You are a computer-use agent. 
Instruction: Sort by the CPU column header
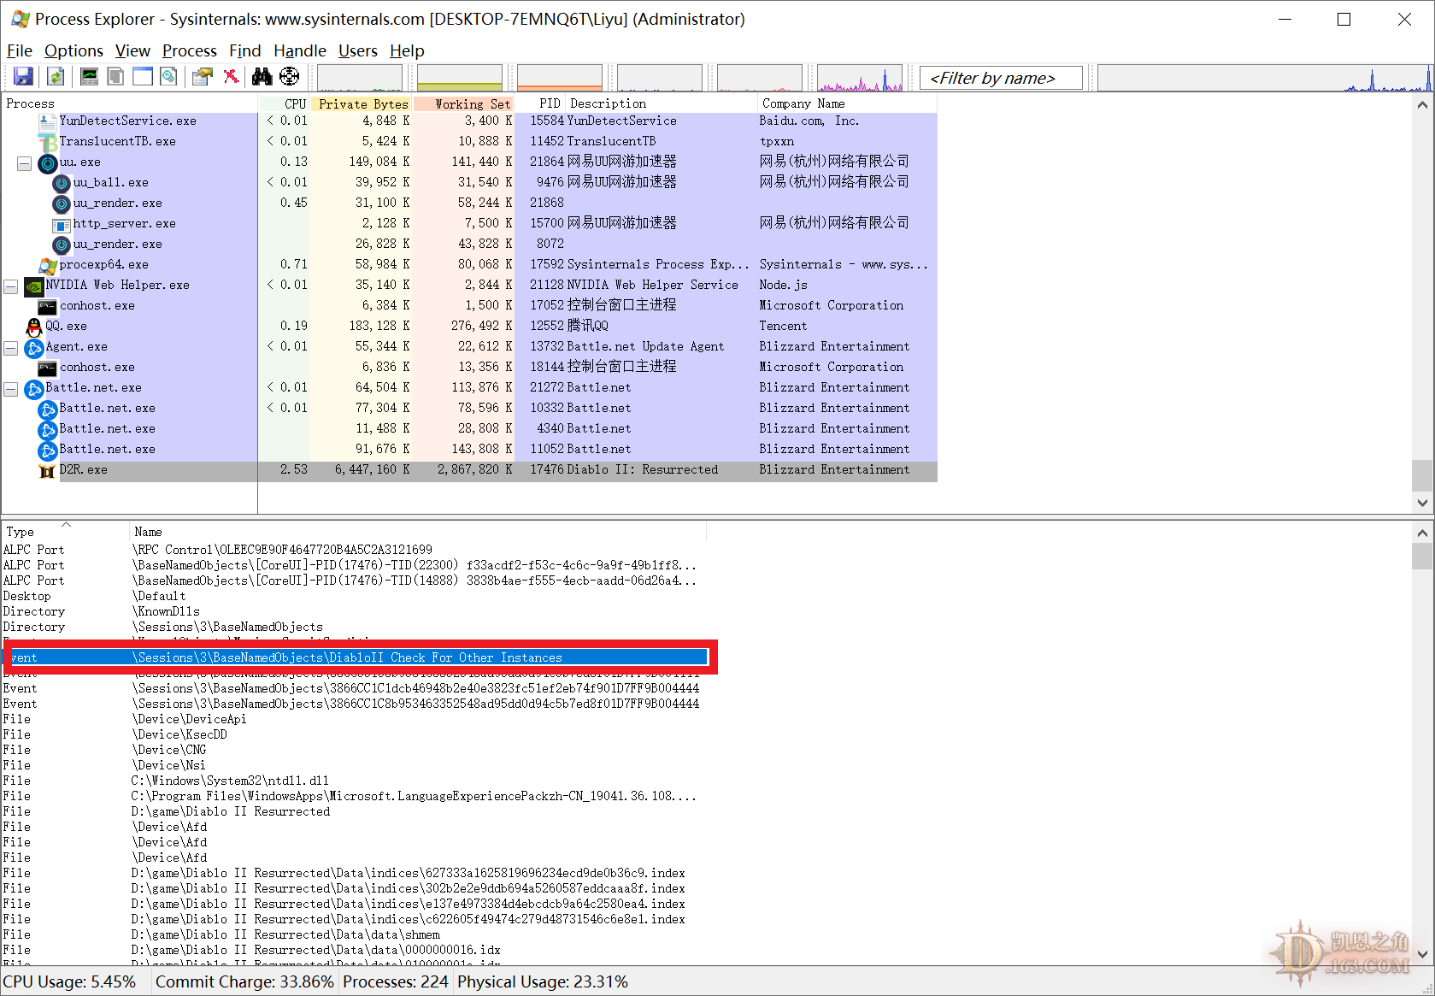point(285,103)
